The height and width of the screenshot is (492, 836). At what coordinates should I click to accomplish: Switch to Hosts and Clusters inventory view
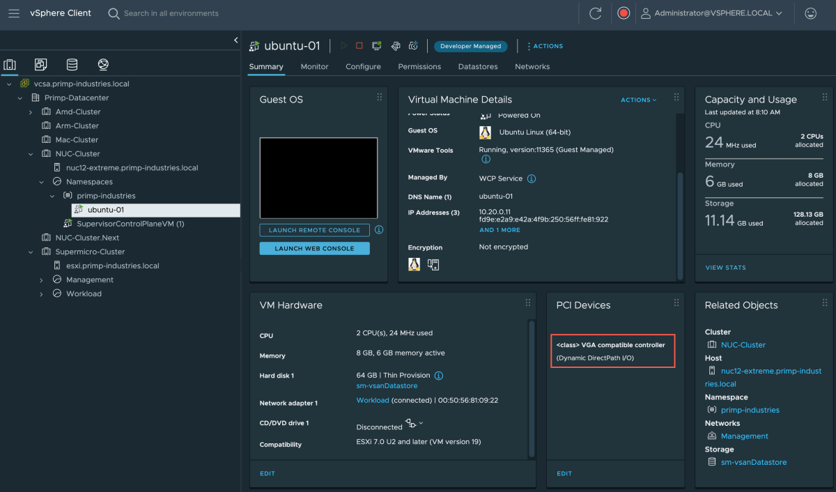(x=10, y=65)
